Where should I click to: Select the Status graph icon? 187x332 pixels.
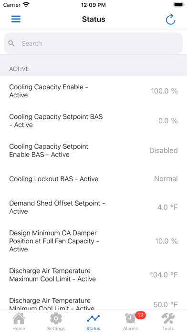click(x=93, y=318)
